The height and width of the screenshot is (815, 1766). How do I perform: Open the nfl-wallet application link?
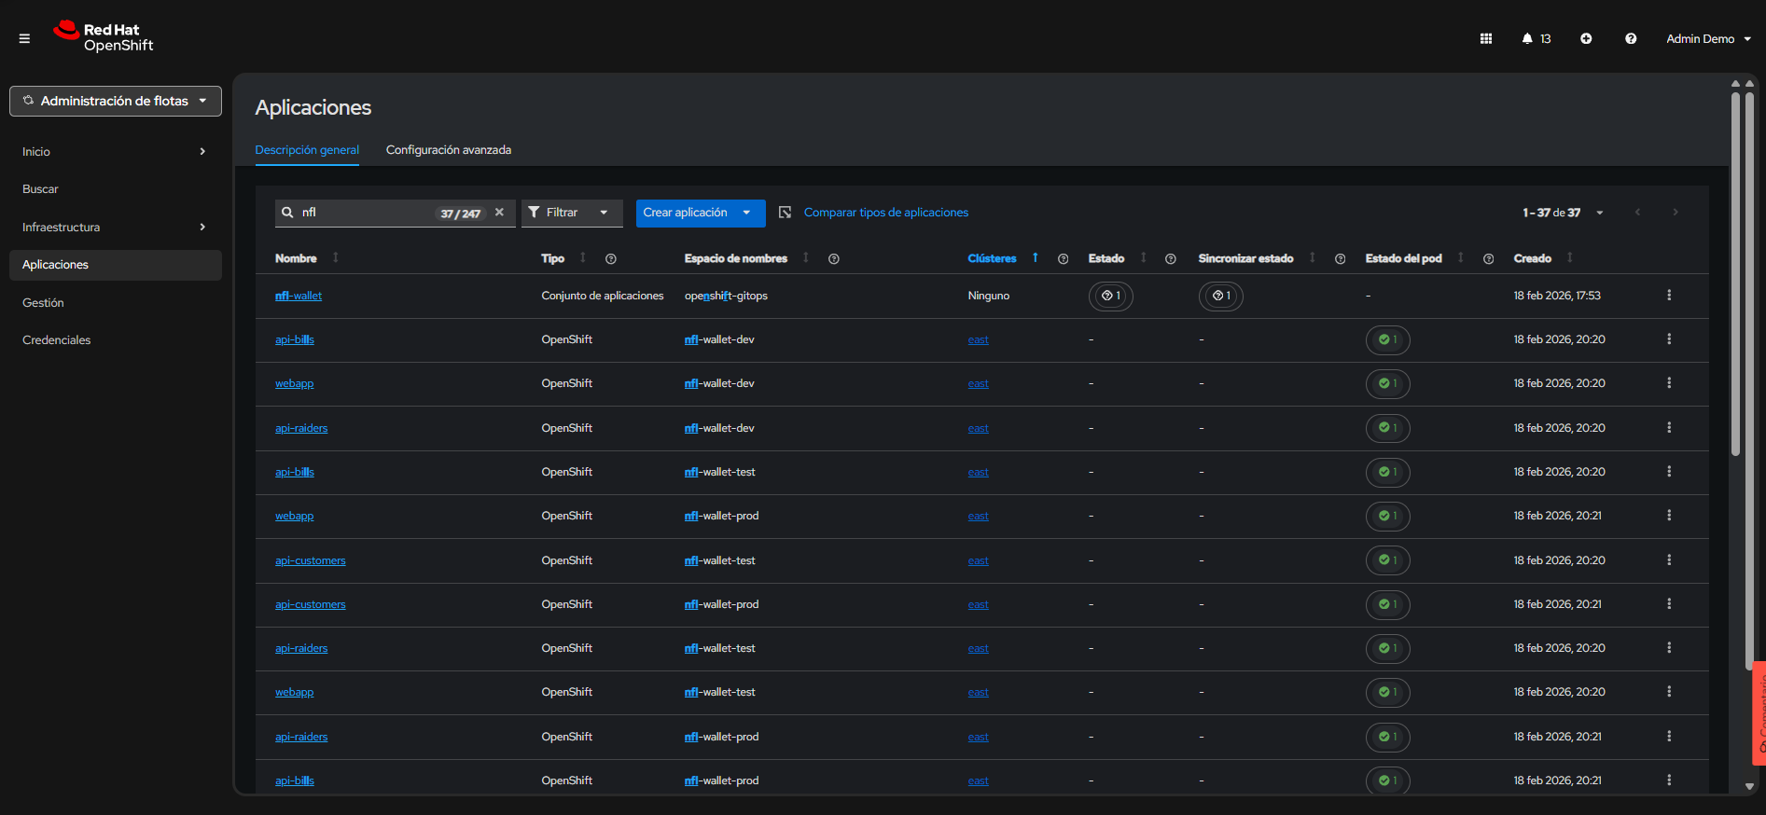pos(299,296)
